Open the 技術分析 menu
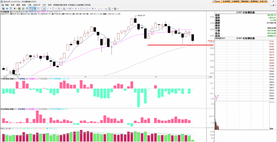The width and height of the screenshot is (277, 142). point(37,5)
